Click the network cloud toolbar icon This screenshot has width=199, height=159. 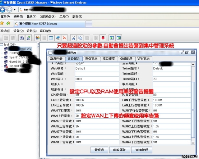58,38
